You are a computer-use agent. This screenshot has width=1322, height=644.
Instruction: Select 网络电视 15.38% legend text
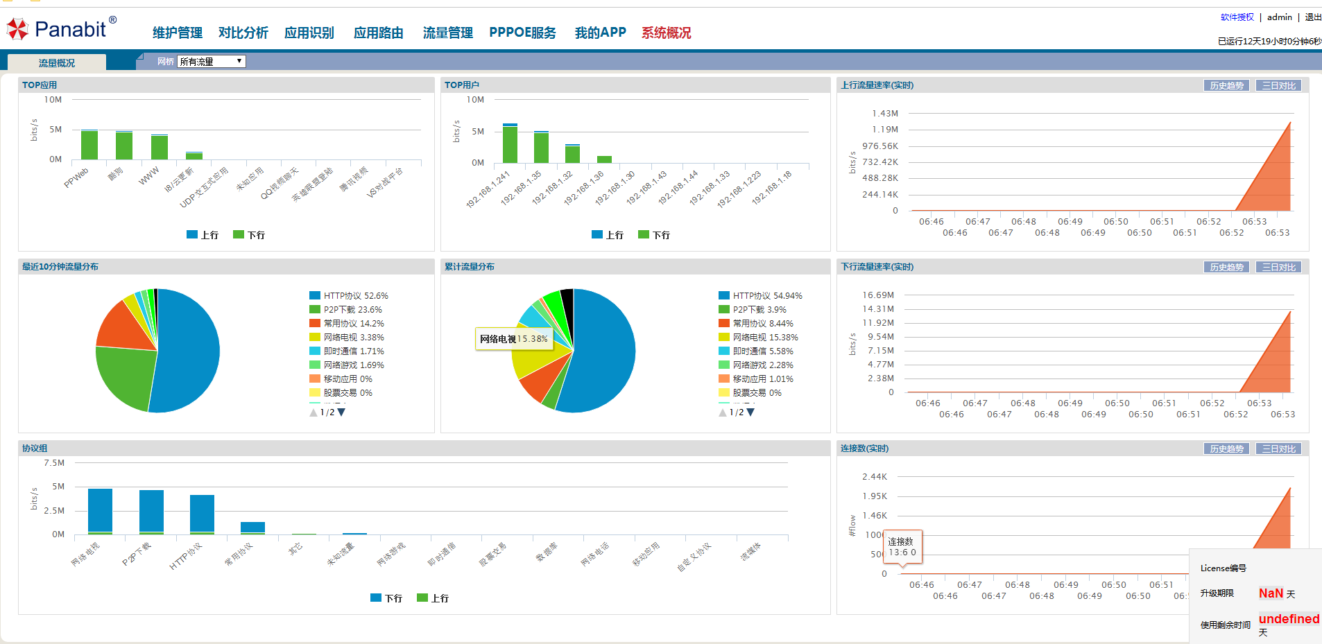click(x=766, y=337)
